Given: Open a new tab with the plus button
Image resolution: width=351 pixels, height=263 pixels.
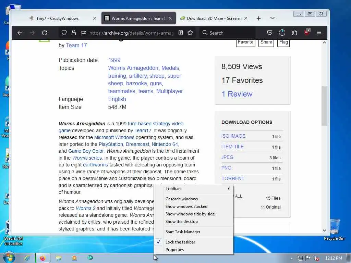Looking at the screenshot, I should pos(258,18).
